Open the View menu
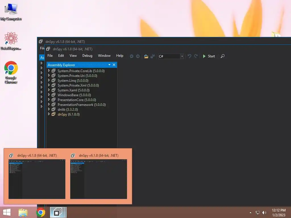The width and height of the screenshot is (291, 218). (x=73, y=56)
